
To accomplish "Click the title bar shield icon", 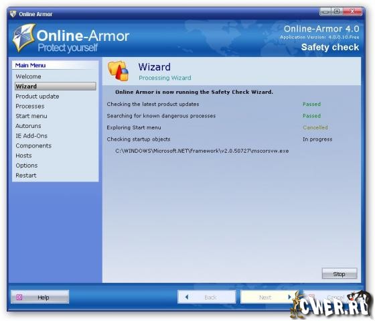I will 13,14.
